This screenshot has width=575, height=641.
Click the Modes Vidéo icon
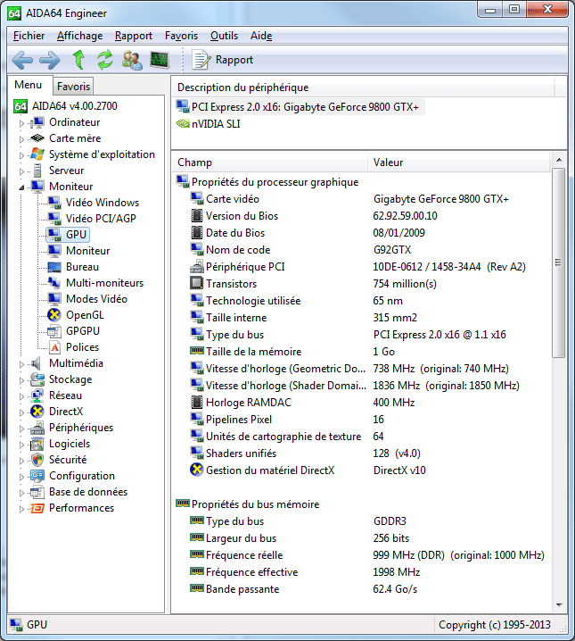tap(54, 299)
